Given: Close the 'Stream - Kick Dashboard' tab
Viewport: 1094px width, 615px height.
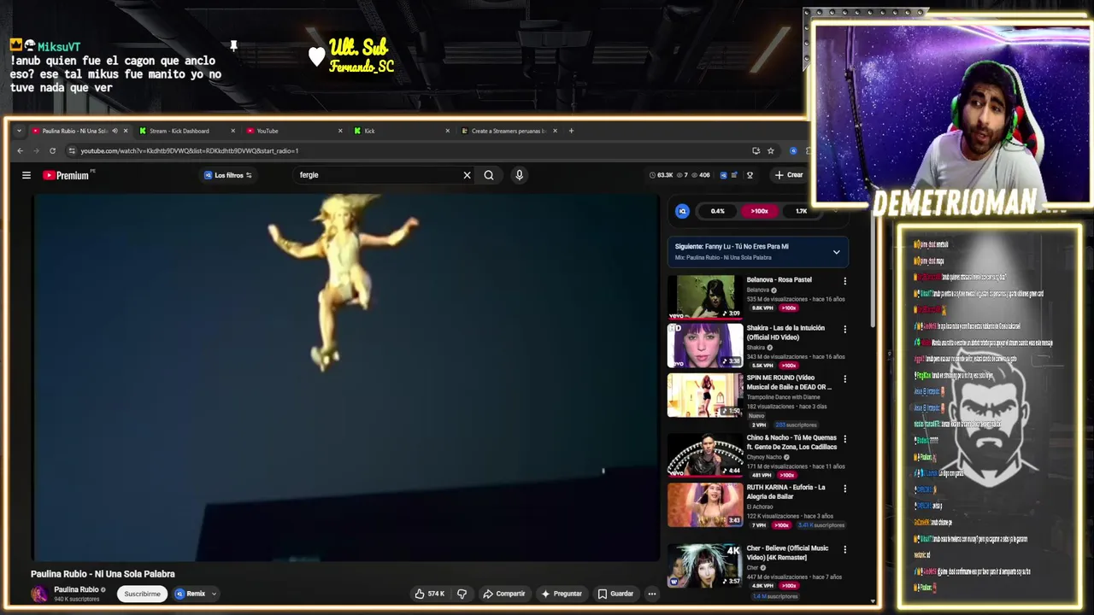Looking at the screenshot, I should coord(232,131).
